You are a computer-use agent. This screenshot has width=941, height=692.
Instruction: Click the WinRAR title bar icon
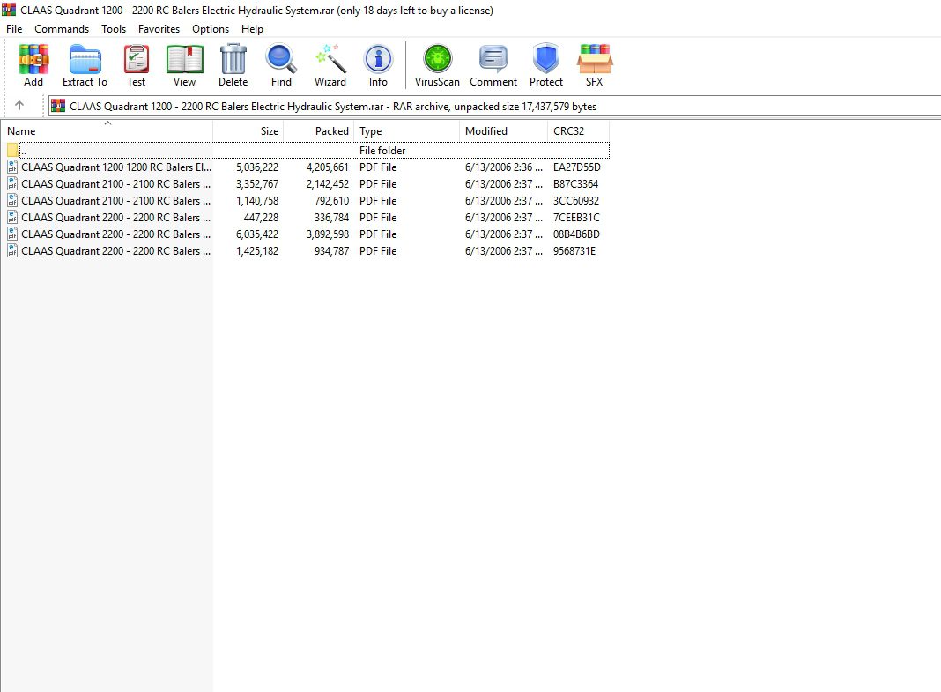coord(9,10)
